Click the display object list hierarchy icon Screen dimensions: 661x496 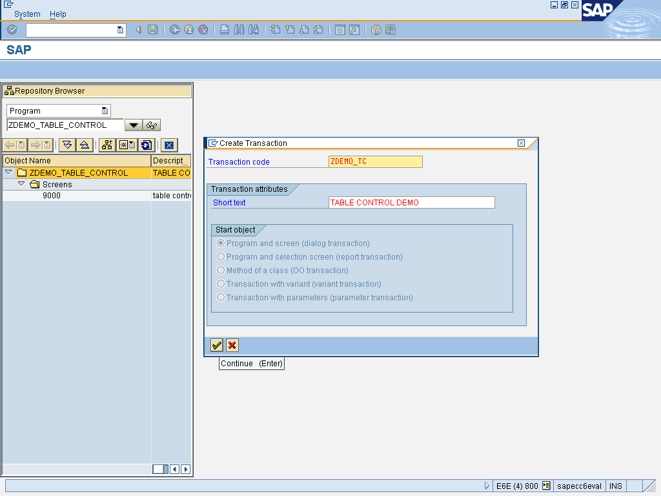tap(107, 145)
